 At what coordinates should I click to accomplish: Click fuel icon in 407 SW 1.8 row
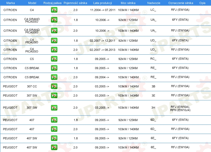54,138
